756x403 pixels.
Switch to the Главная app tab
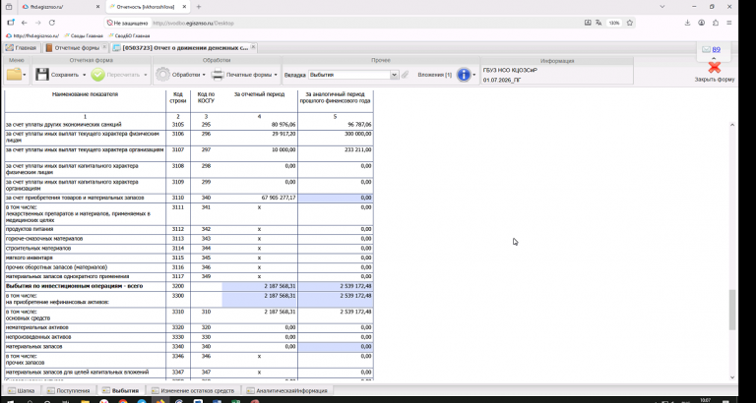[21, 47]
